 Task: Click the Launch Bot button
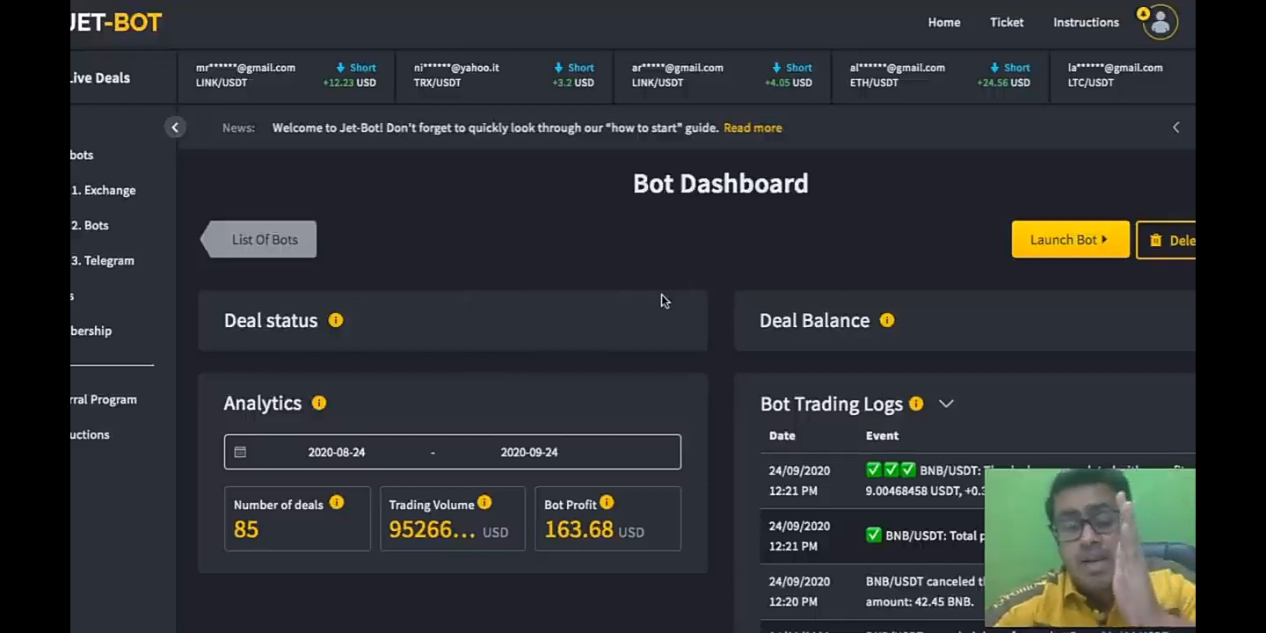click(x=1070, y=239)
